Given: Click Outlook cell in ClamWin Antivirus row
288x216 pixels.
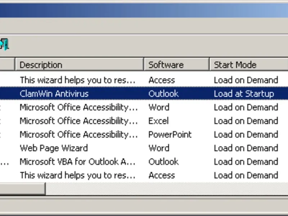Looking at the screenshot, I should pos(163,94).
